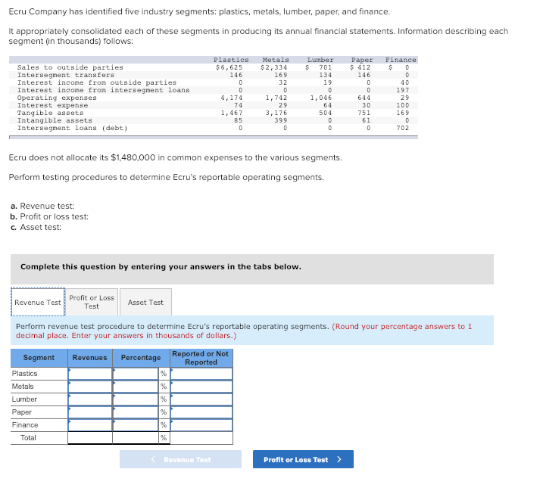Switch to the Revenue Test tab
543x494 pixels.
click(38, 302)
